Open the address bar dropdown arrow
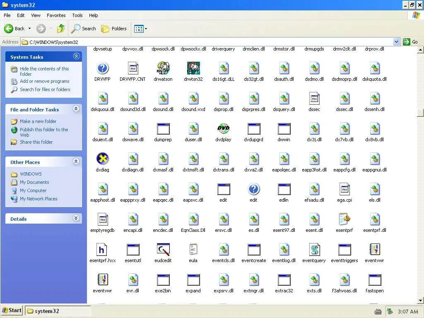424x318 pixels. 396,42
